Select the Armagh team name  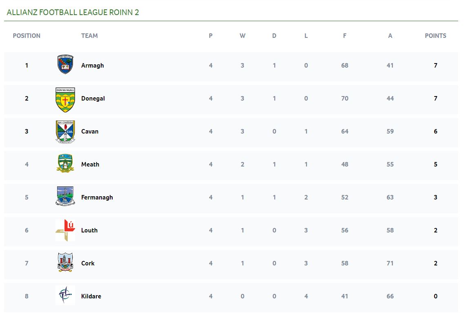pos(93,66)
